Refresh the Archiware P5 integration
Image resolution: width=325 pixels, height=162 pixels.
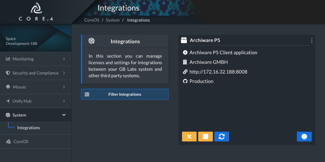tap(222, 137)
